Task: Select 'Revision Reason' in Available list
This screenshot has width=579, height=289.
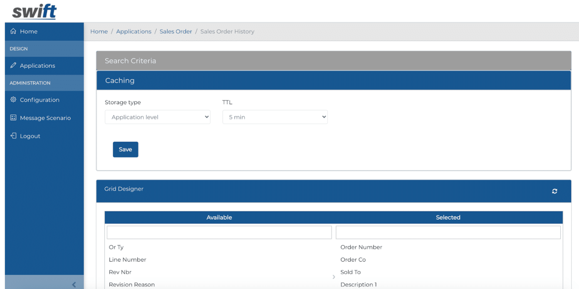Action: [131, 284]
